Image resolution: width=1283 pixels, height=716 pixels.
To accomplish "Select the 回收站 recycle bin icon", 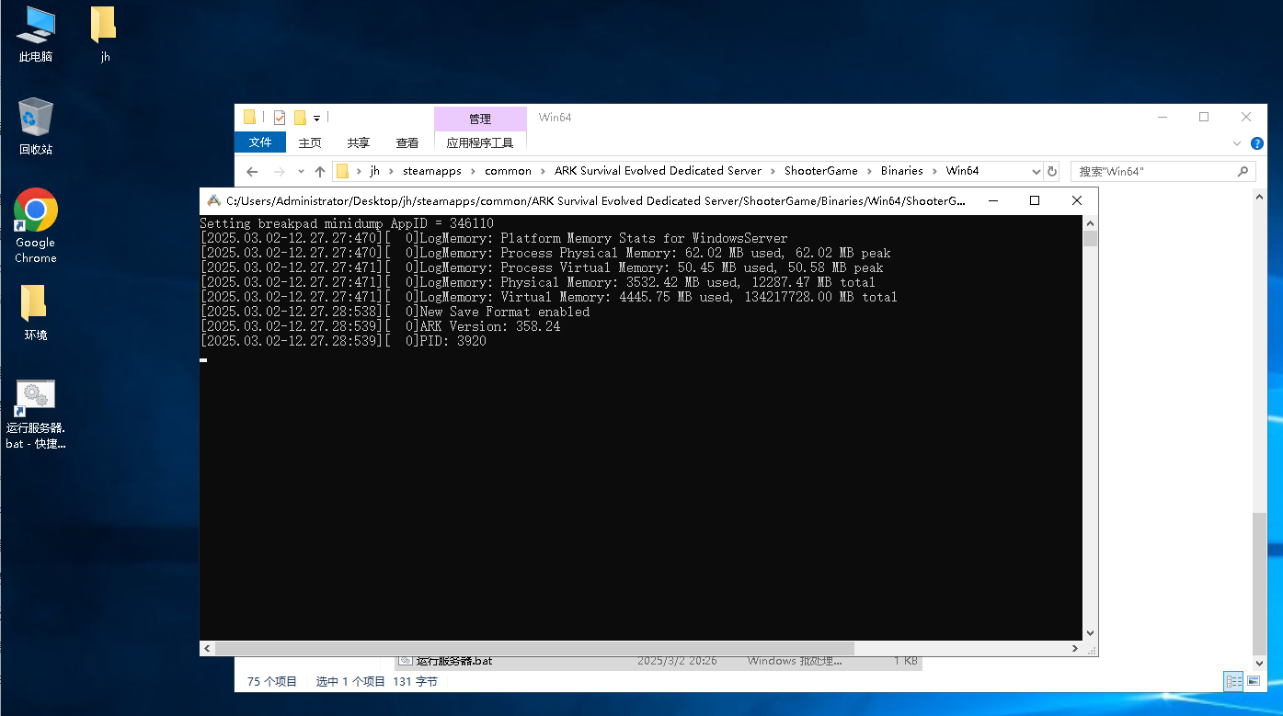I will [x=35, y=126].
